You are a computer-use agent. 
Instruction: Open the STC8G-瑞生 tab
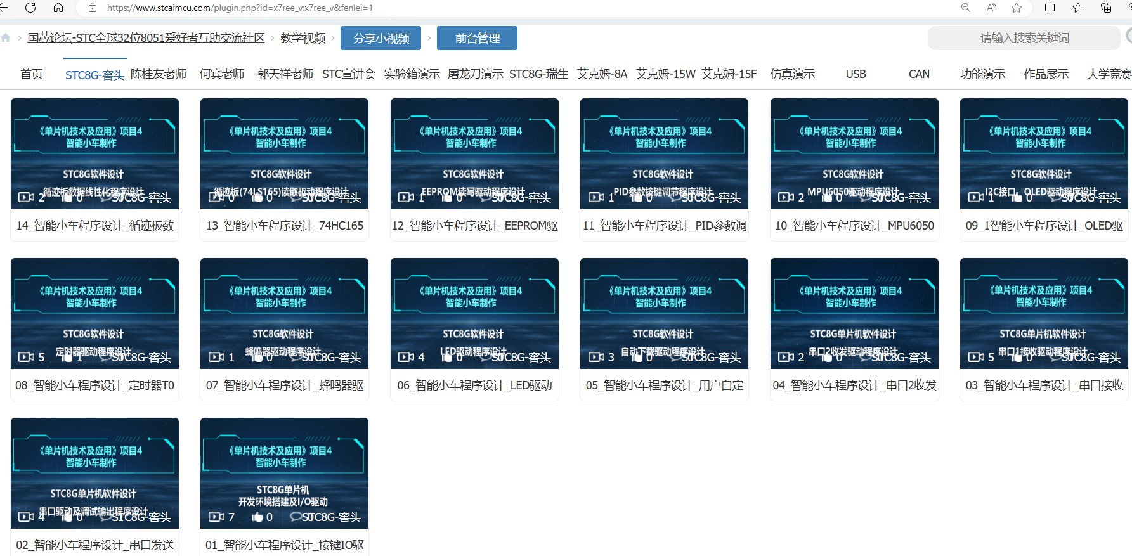pyautogui.click(x=539, y=74)
